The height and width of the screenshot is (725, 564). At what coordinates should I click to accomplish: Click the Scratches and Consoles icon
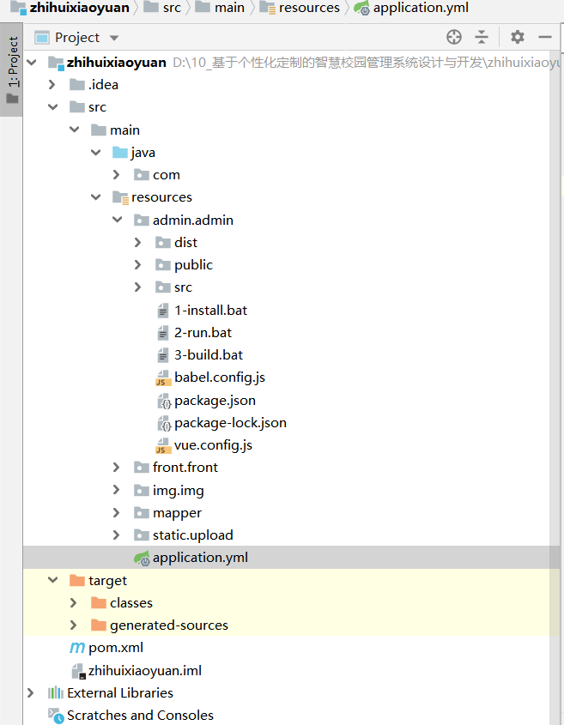[56, 716]
